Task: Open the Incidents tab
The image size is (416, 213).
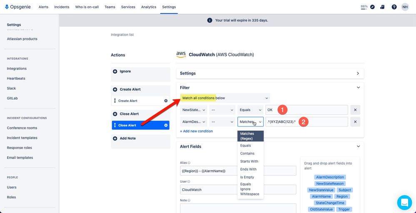Action: click(62, 7)
